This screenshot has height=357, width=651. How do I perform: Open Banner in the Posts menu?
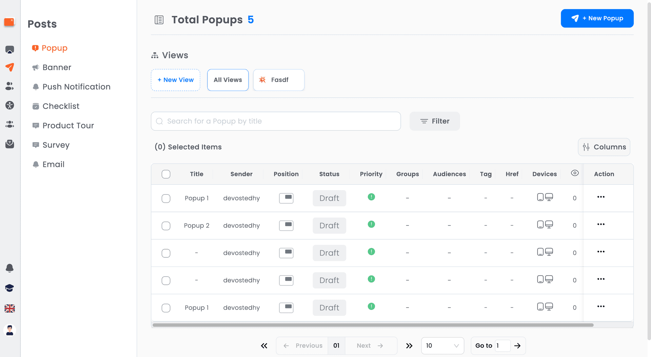(57, 67)
